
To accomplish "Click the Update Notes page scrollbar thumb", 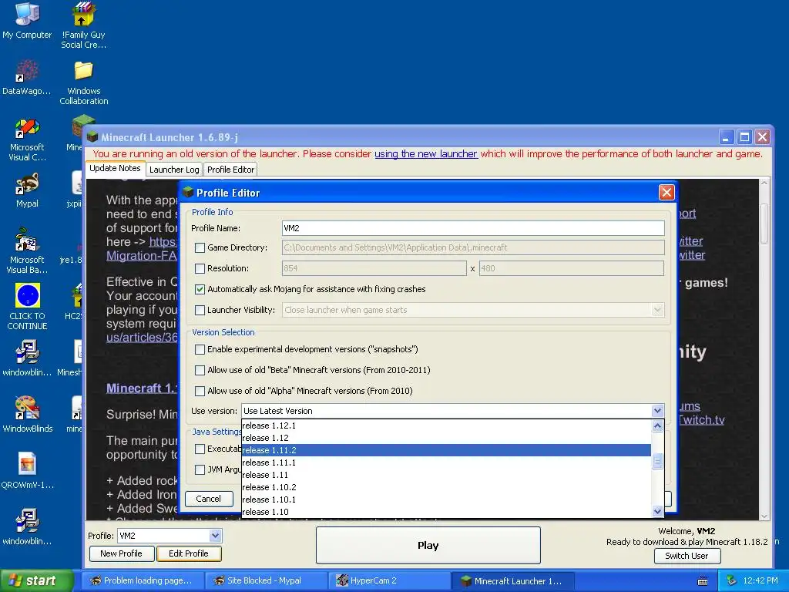I will click(x=764, y=224).
